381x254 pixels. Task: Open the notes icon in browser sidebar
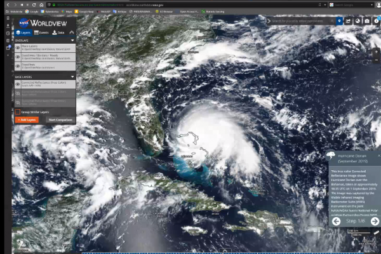(8, 41)
